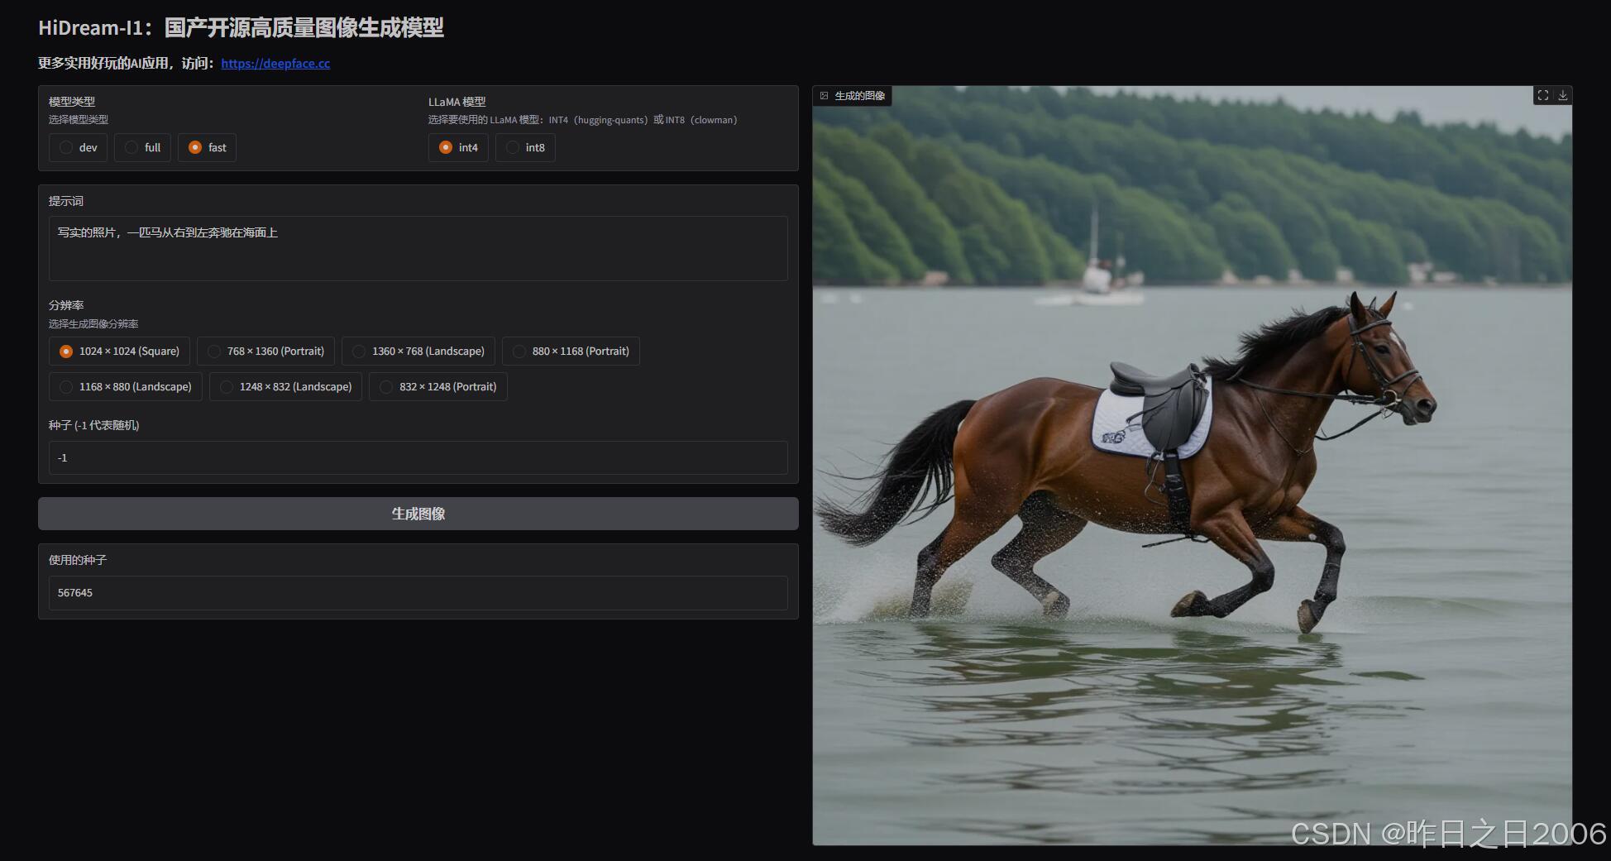Click the seed input field showing -1
Viewport: 1611px width, 861px height.
[x=418, y=457]
